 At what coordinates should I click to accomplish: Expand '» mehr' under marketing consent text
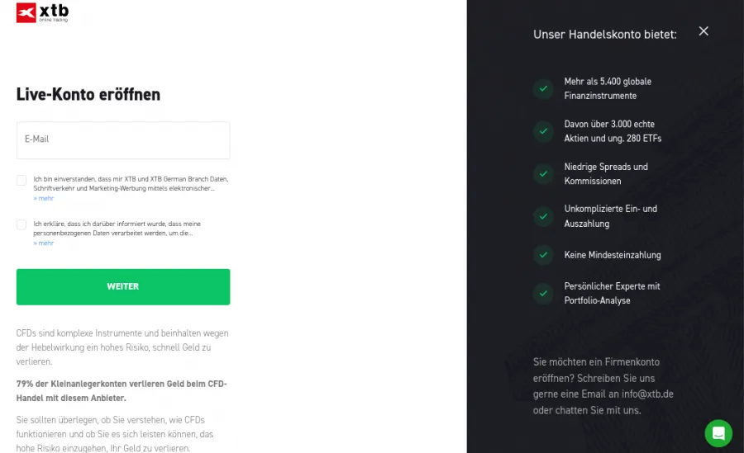coord(44,199)
